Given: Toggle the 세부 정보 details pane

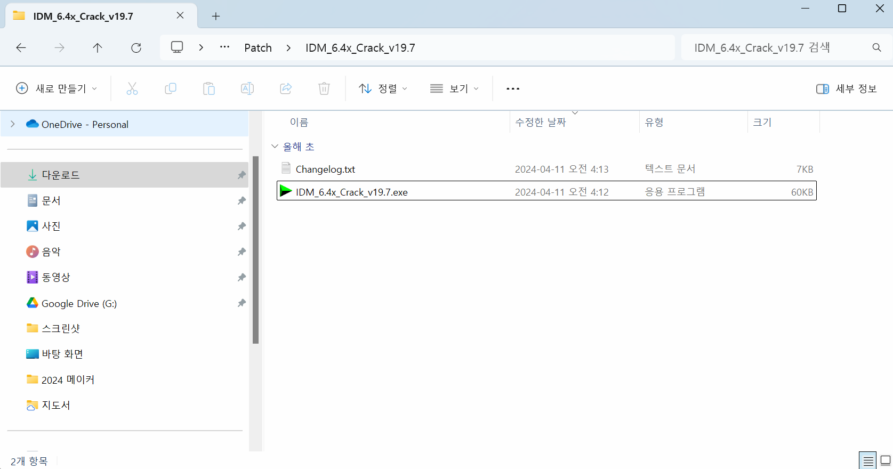Looking at the screenshot, I should [x=847, y=88].
